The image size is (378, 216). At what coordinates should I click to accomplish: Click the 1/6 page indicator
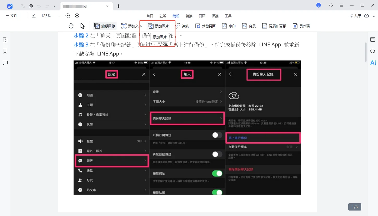[x=355, y=207]
